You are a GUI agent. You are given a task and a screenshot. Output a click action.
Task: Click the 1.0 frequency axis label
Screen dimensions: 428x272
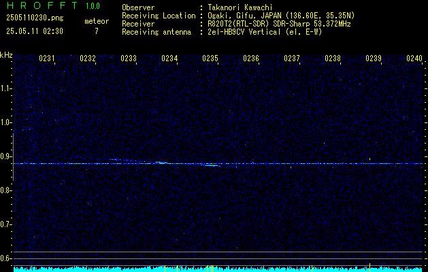5,123
